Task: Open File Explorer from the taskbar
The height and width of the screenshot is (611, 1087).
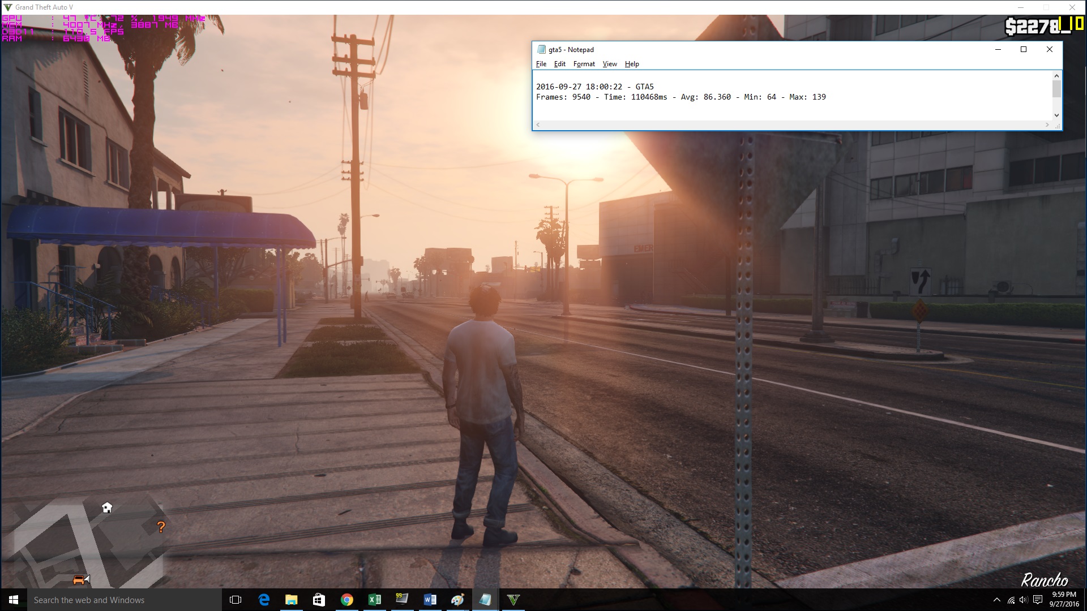Action: [291, 600]
